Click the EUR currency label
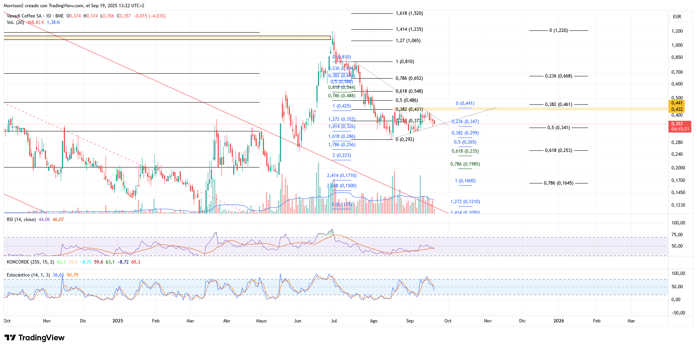697x349 pixels. [677, 17]
